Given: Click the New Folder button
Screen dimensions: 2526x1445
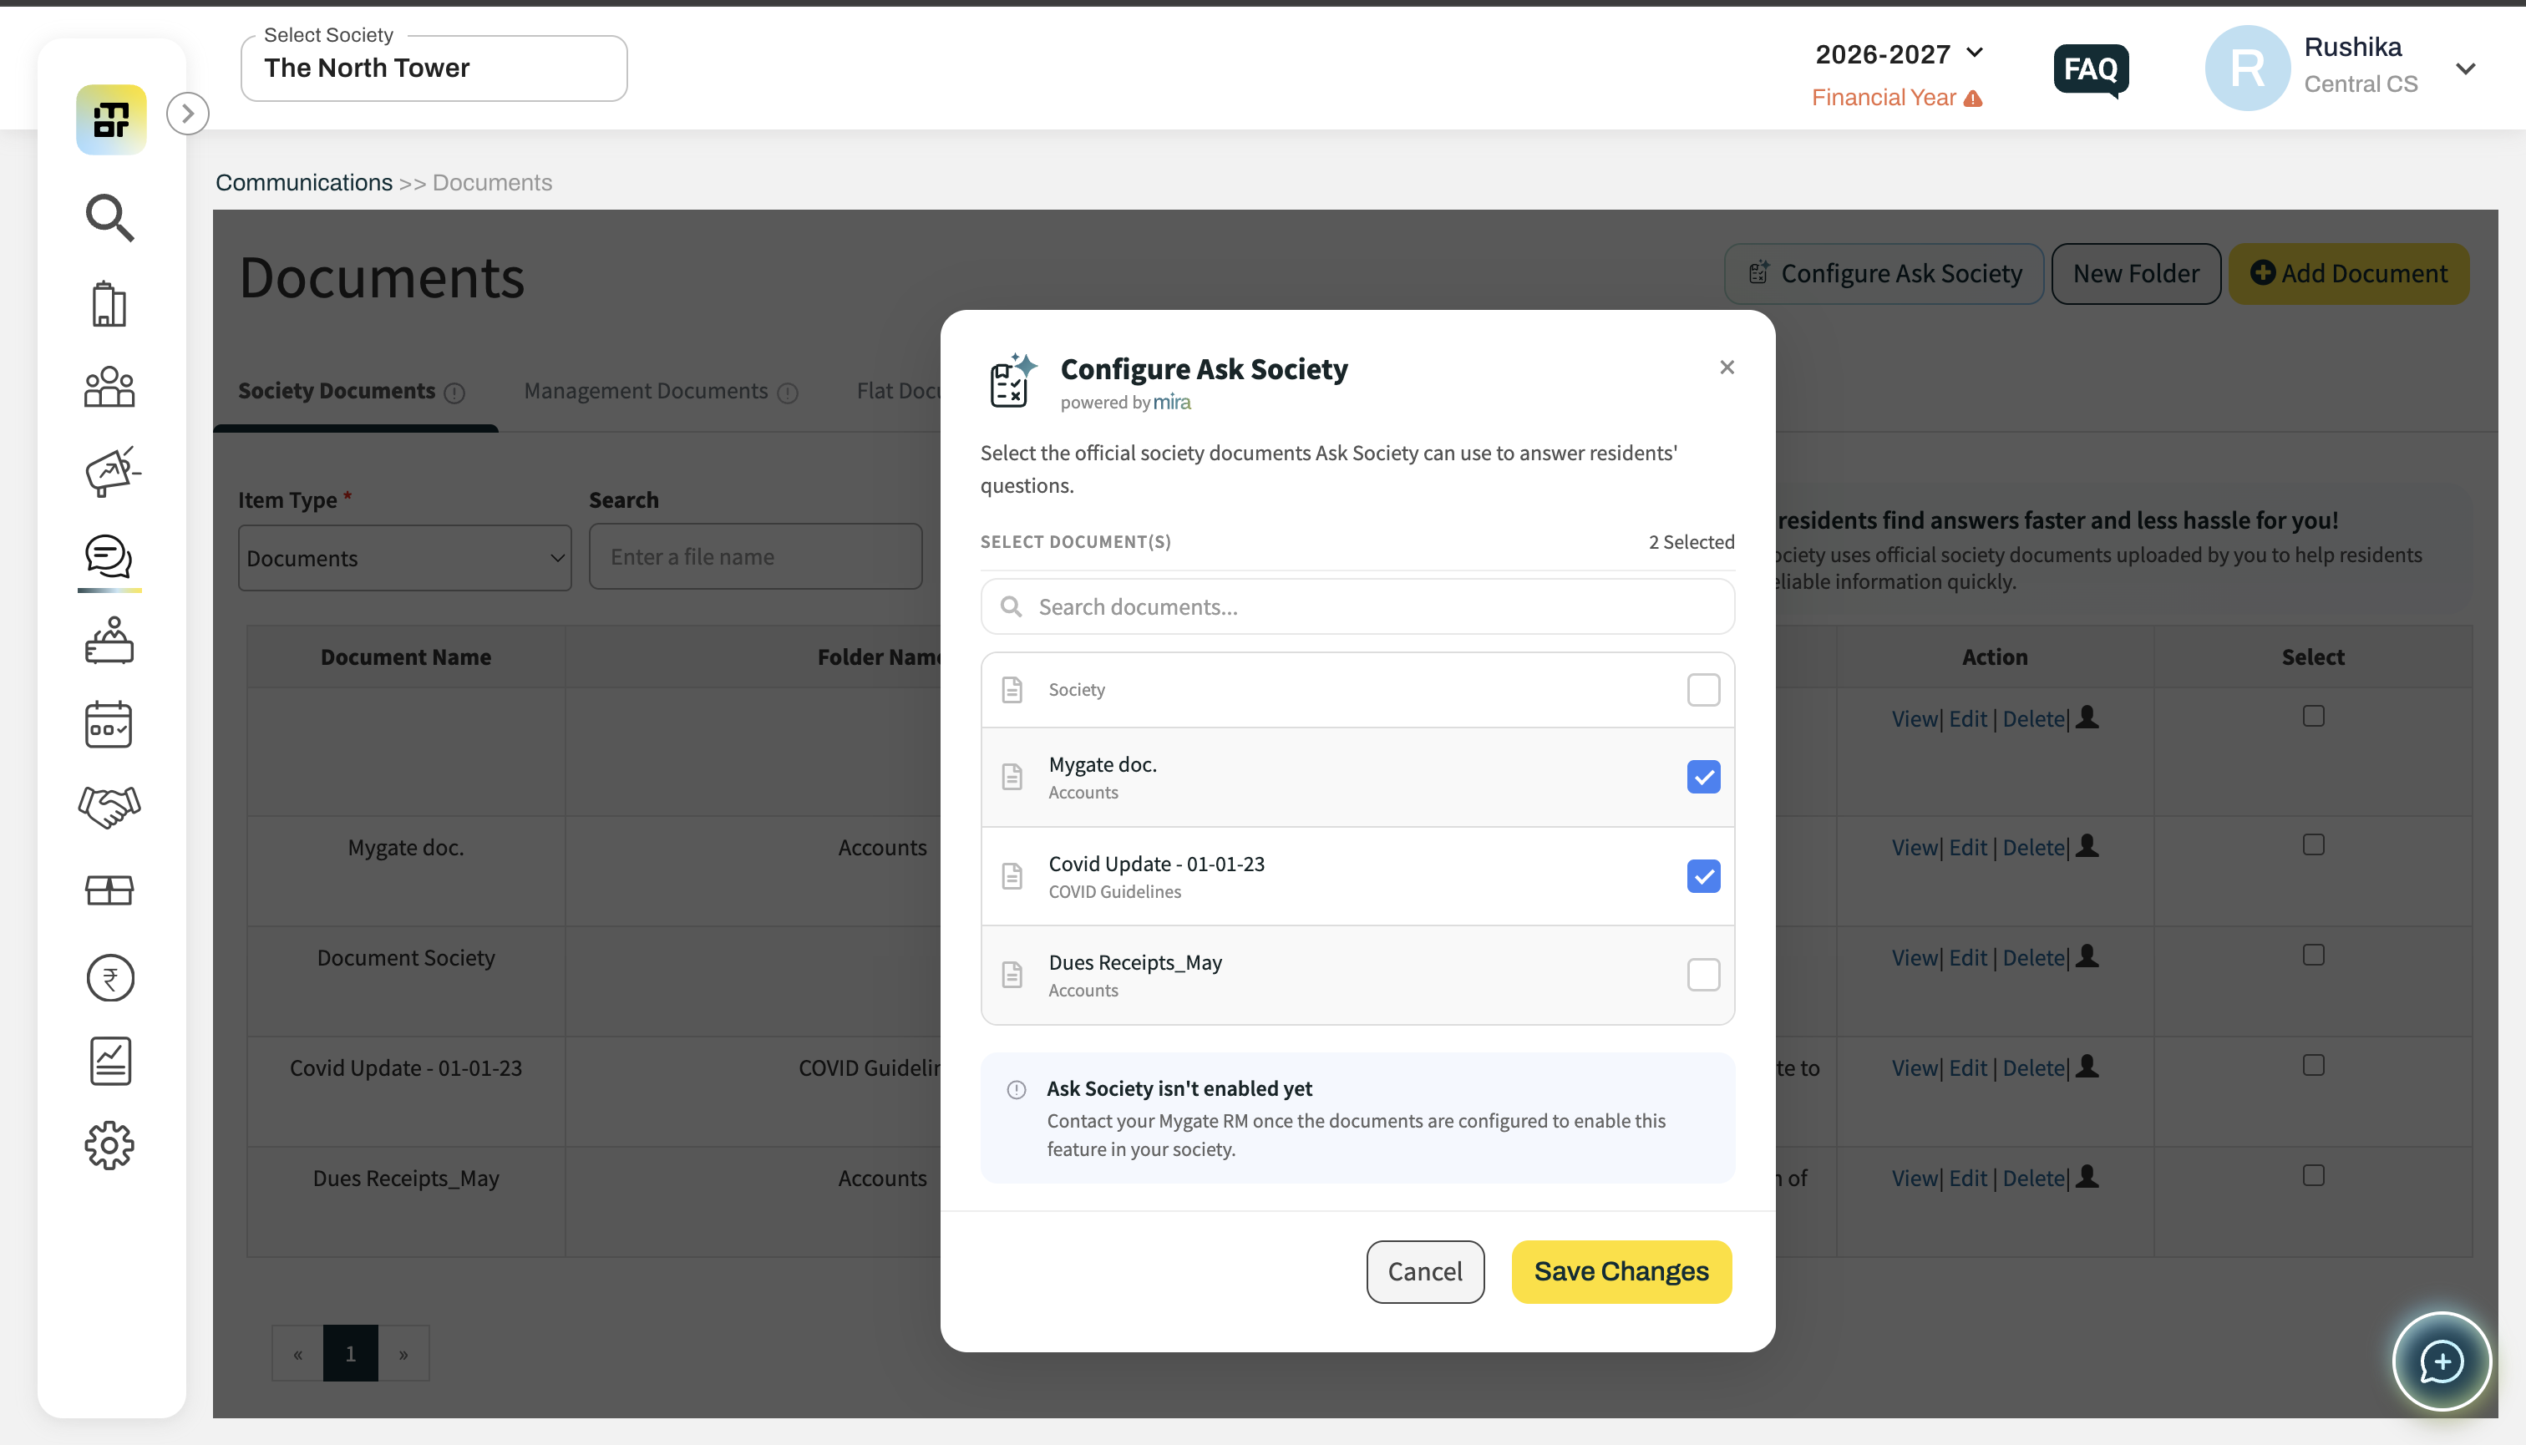Looking at the screenshot, I should [2136, 274].
